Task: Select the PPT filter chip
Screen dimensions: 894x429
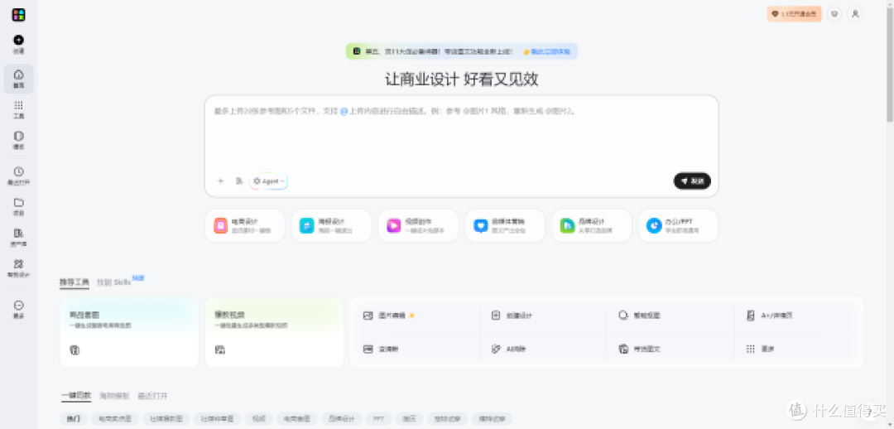Action: coord(378,419)
